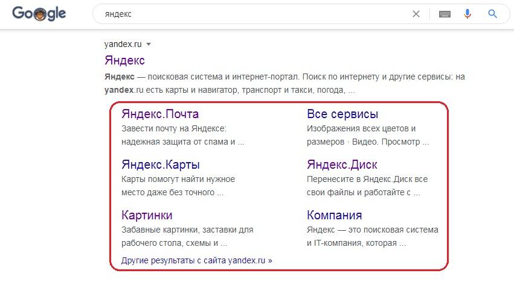The image size is (514, 282).
Task: Focus the search field containing 'яндекс'
Action: (242, 14)
